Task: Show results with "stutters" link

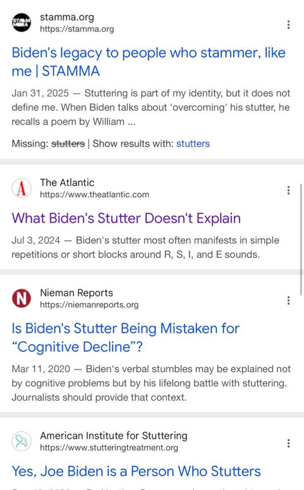Action: click(193, 144)
